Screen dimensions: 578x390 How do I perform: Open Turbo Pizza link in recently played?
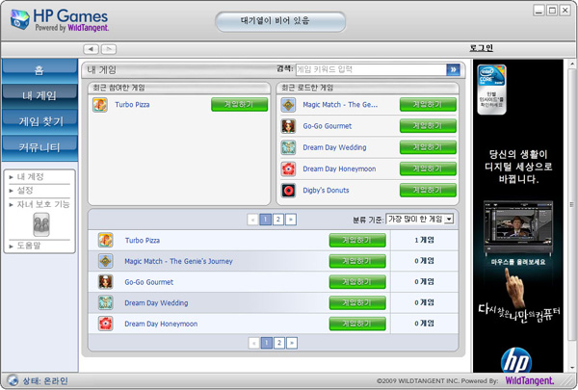(132, 105)
